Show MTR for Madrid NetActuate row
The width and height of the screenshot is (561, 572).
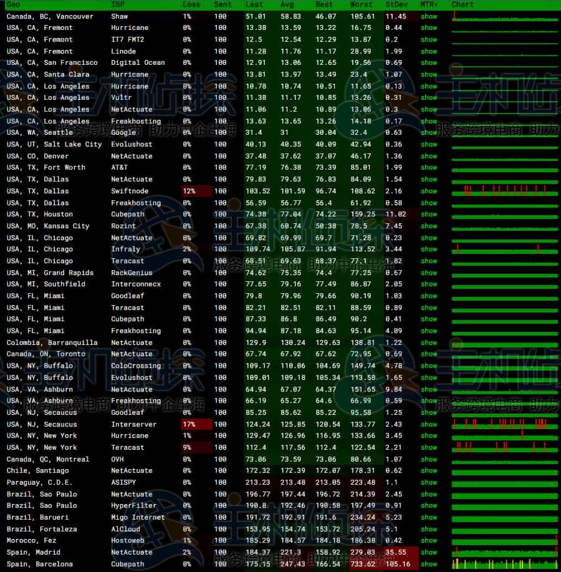pos(429,552)
